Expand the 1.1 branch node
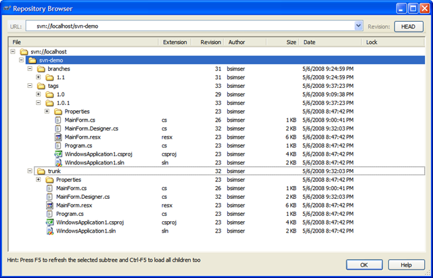 pos(39,77)
